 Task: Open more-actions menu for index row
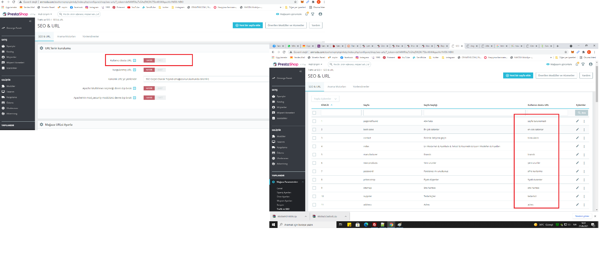pyautogui.click(x=584, y=146)
